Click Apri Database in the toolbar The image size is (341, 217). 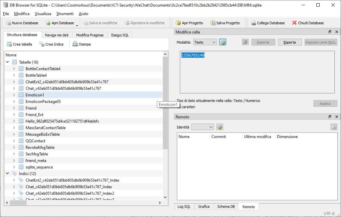[60, 23]
